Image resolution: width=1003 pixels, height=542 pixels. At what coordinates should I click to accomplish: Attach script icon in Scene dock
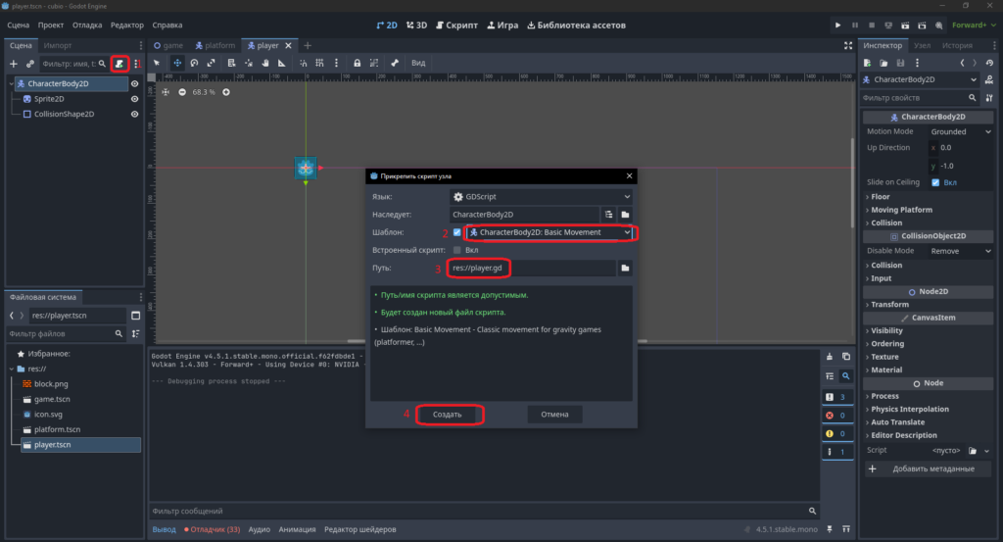pyautogui.click(x=119, y=64)
